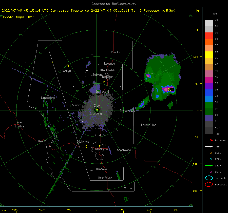Image resolution: width=228 pixels, height=213 pixels.
Task: Click the Ponoka town label
Action: point(116,52)
